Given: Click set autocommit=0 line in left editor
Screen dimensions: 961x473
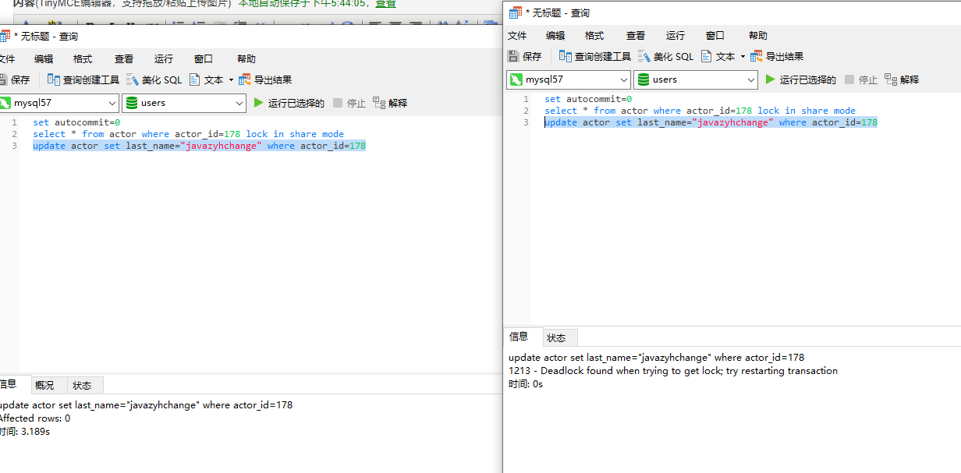Looking at the screenshot, I should tap(76, 122).
